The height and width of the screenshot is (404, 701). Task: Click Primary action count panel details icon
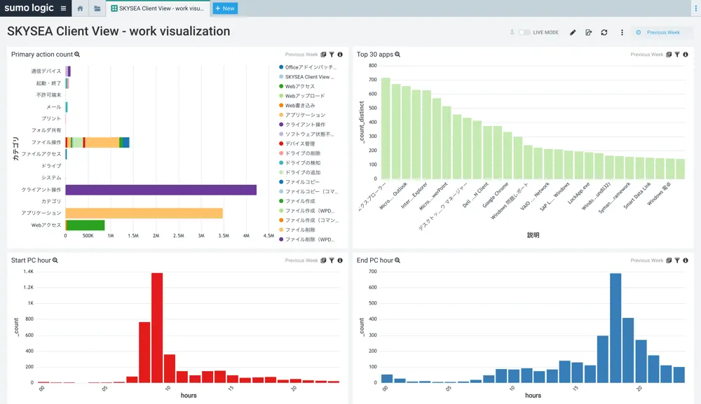(323, 55)
